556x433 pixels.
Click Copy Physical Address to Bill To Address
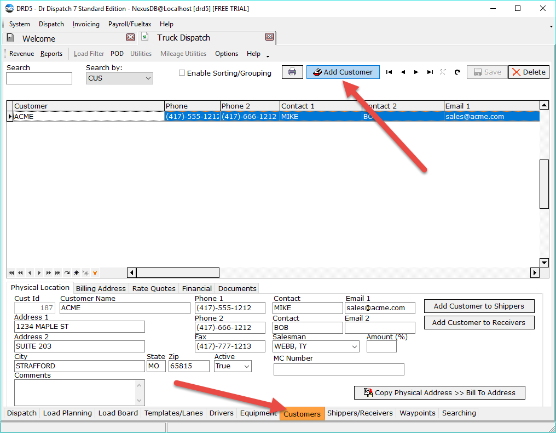pos(439,392)
